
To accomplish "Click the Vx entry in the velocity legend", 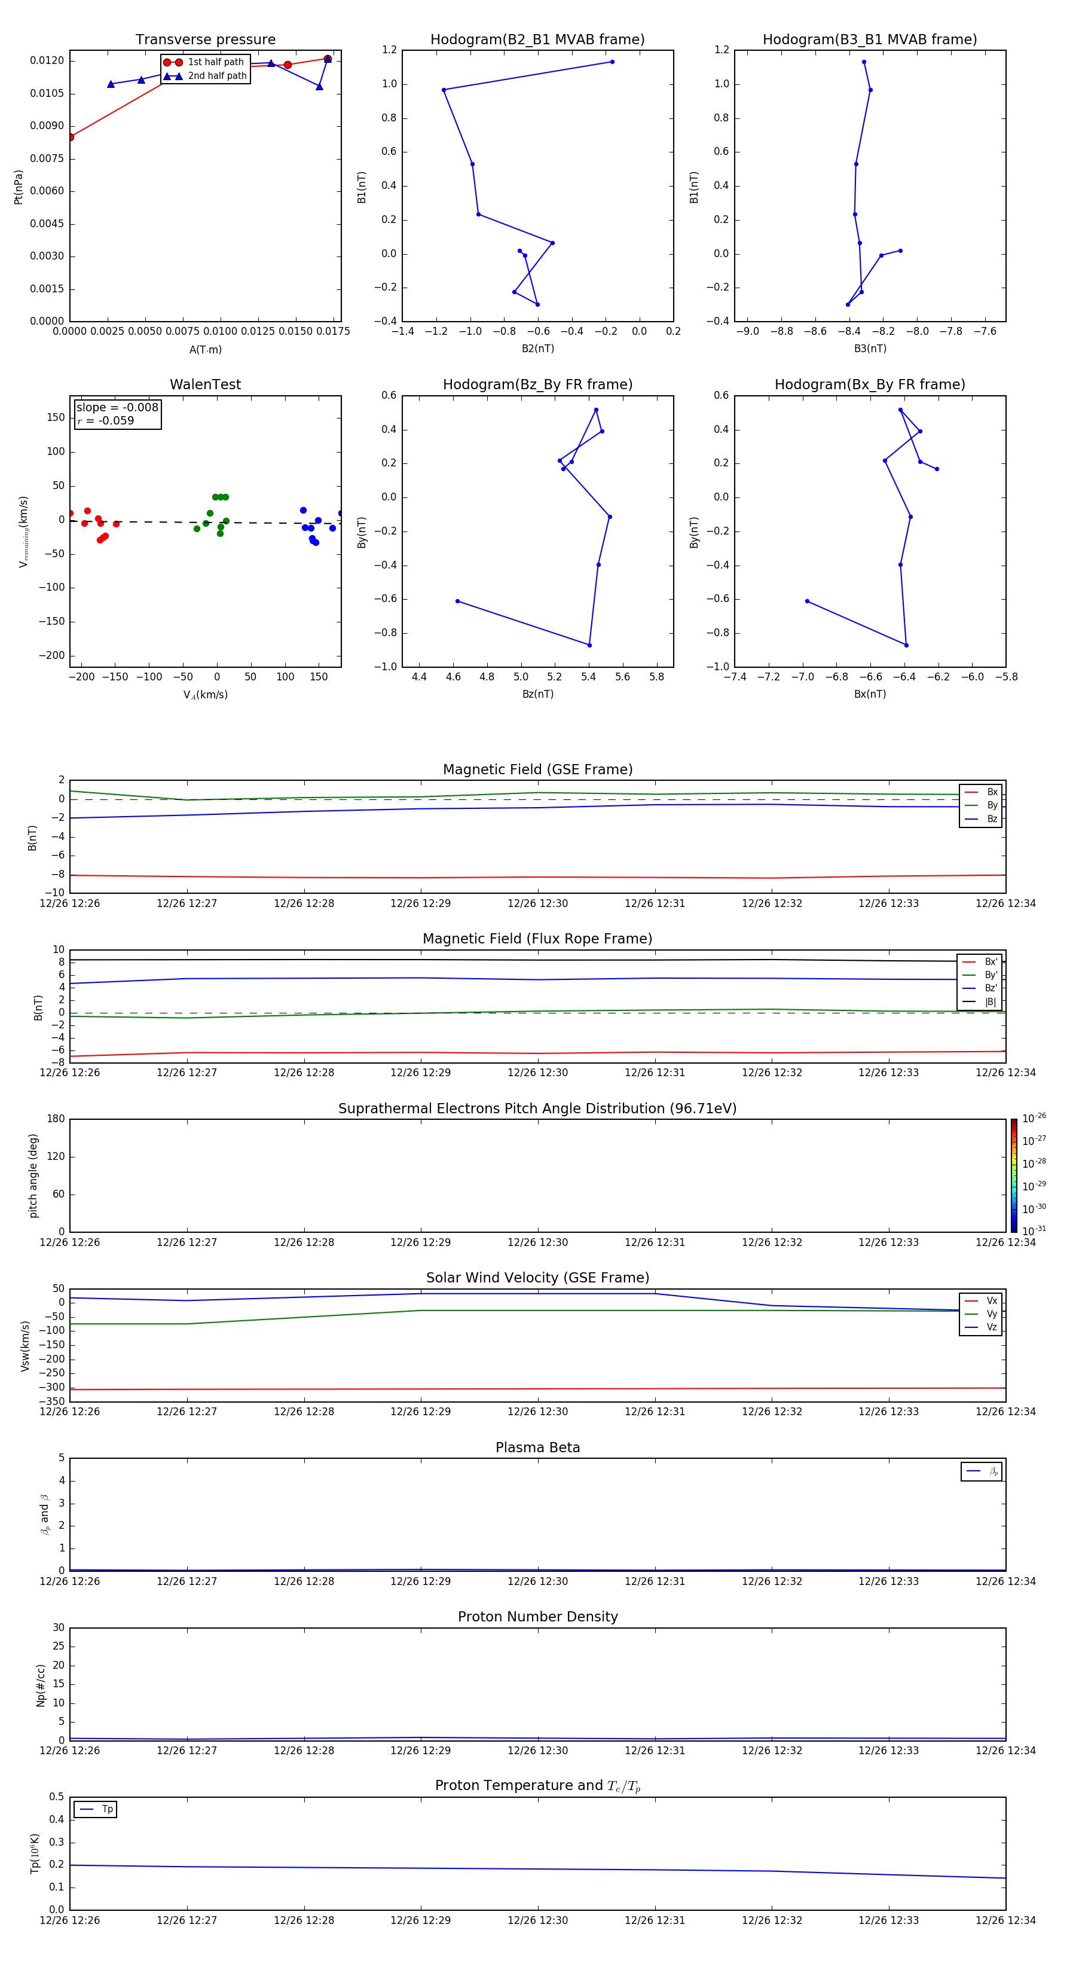I will click(981, 1300).
